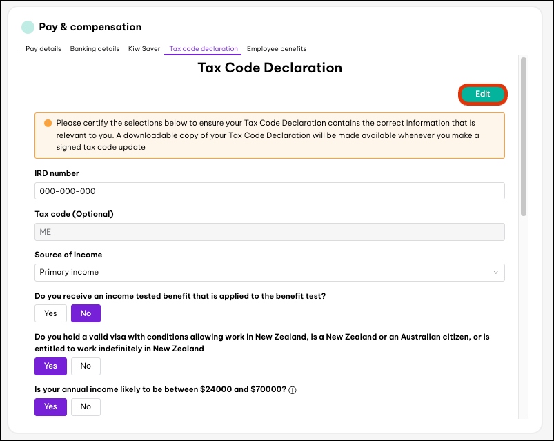Select the Tax code declaration tab
Image resolution: width=554 pixels, height=441 pixels.
coord(204,49)
